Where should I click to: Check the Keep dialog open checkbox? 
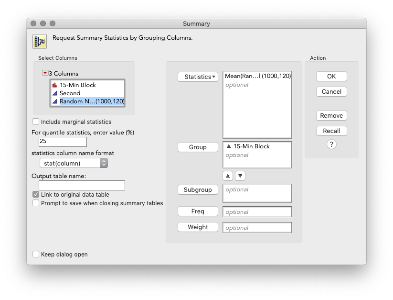pos(36,255)
